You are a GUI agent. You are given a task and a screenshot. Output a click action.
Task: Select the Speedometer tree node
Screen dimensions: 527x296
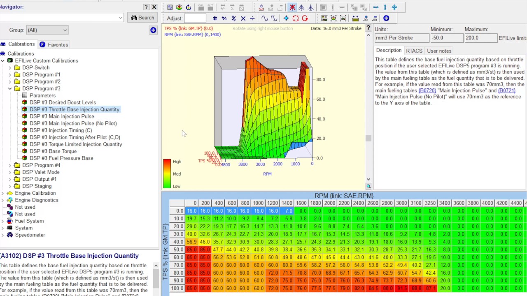30,235
